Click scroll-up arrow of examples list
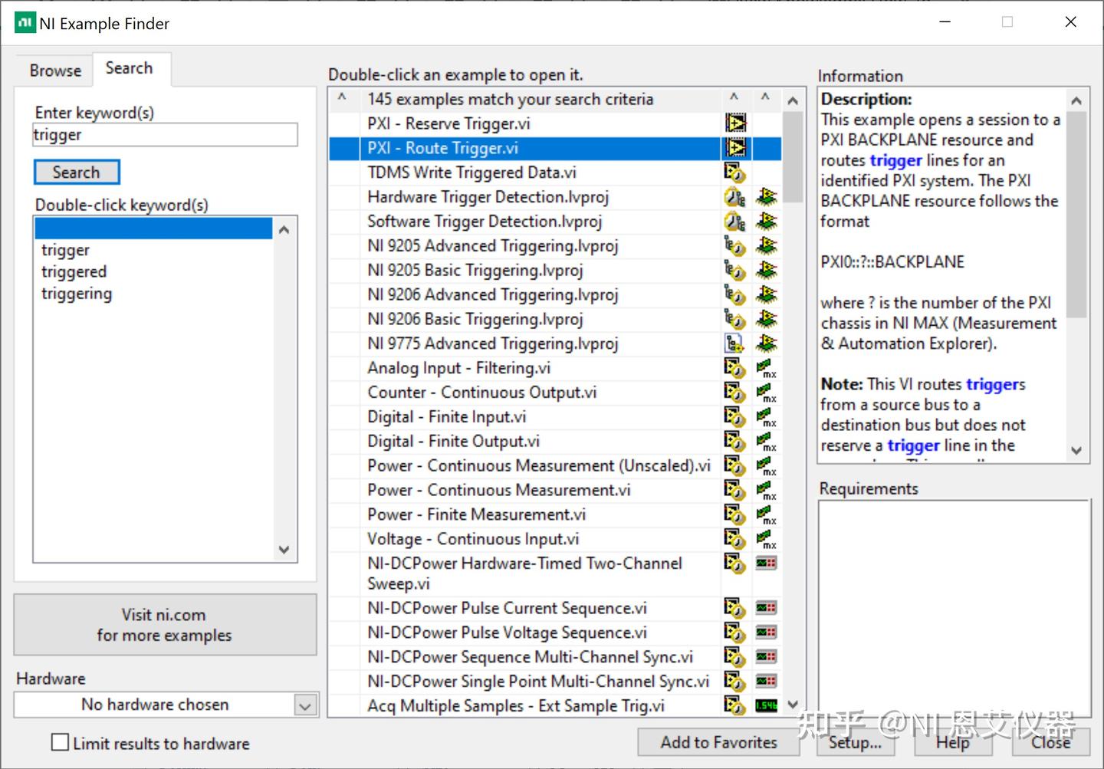Screen dimensions: 1104x769 click(x=793, y=100)
